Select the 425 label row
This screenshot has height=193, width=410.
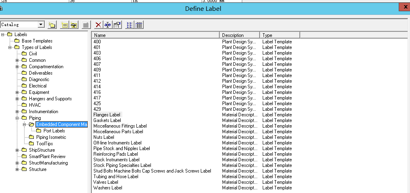(97, 104)
